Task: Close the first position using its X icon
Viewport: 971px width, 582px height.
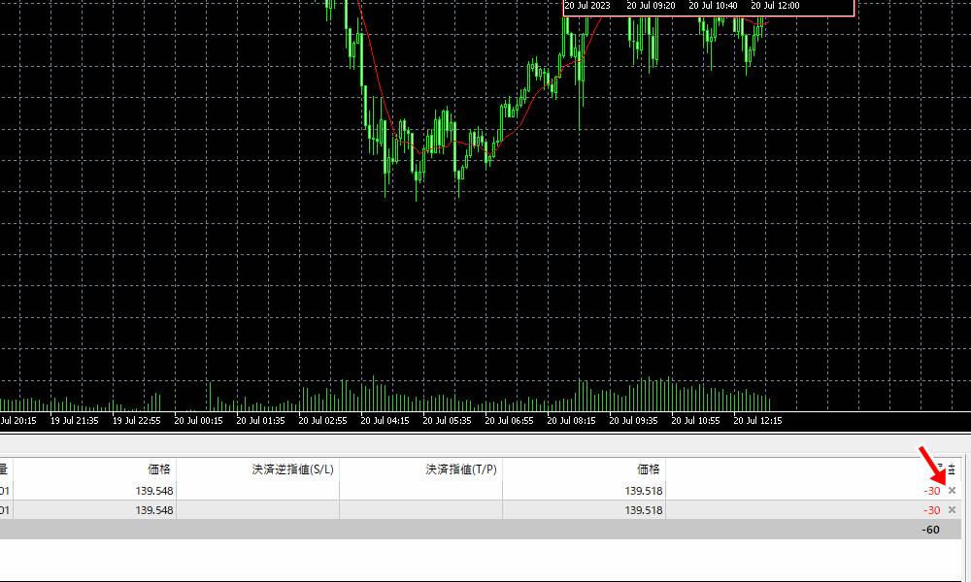Action: 952,491
